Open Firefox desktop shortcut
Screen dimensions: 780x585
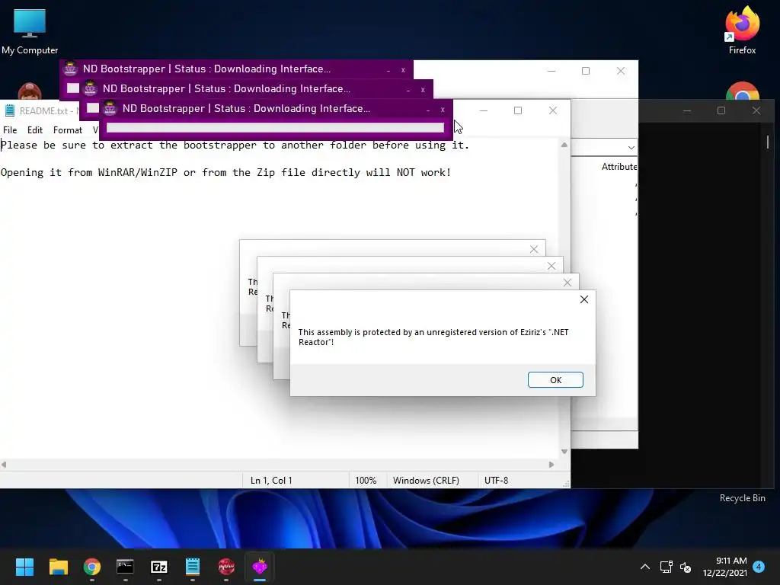tap(742, 30)
